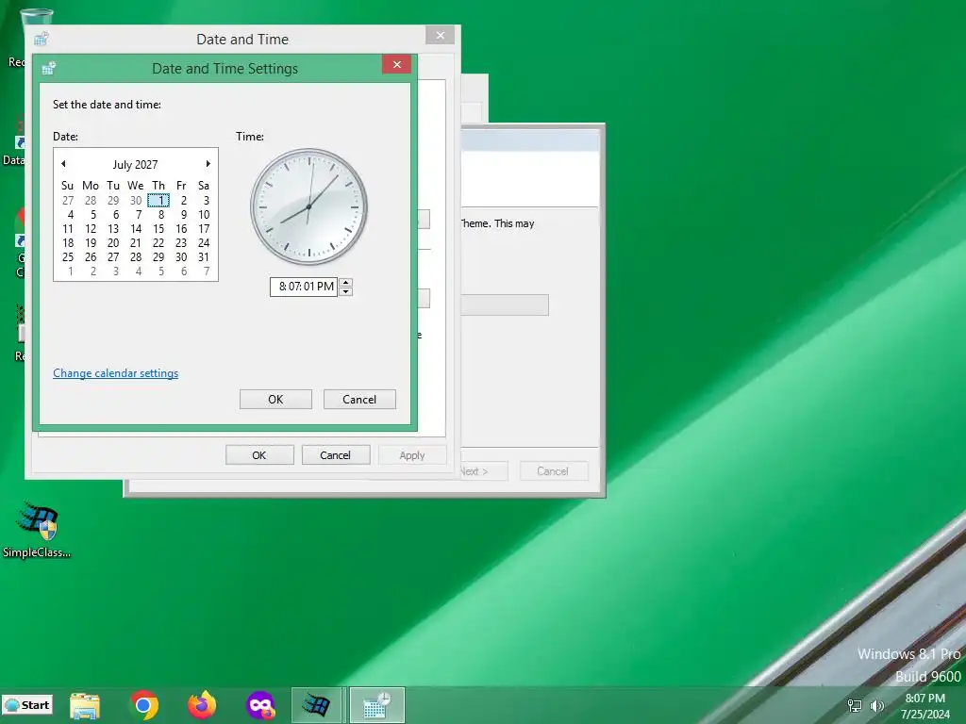Image resolution: width=966 pixels, height=724 pixels.
Task: Select July 15 in the calendar
Action: click(158, 228)
